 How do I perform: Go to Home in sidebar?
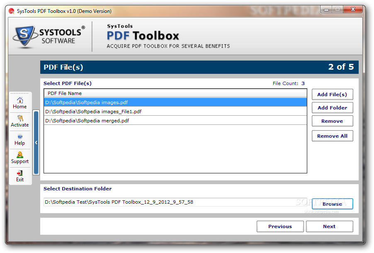tap(20, 103)
